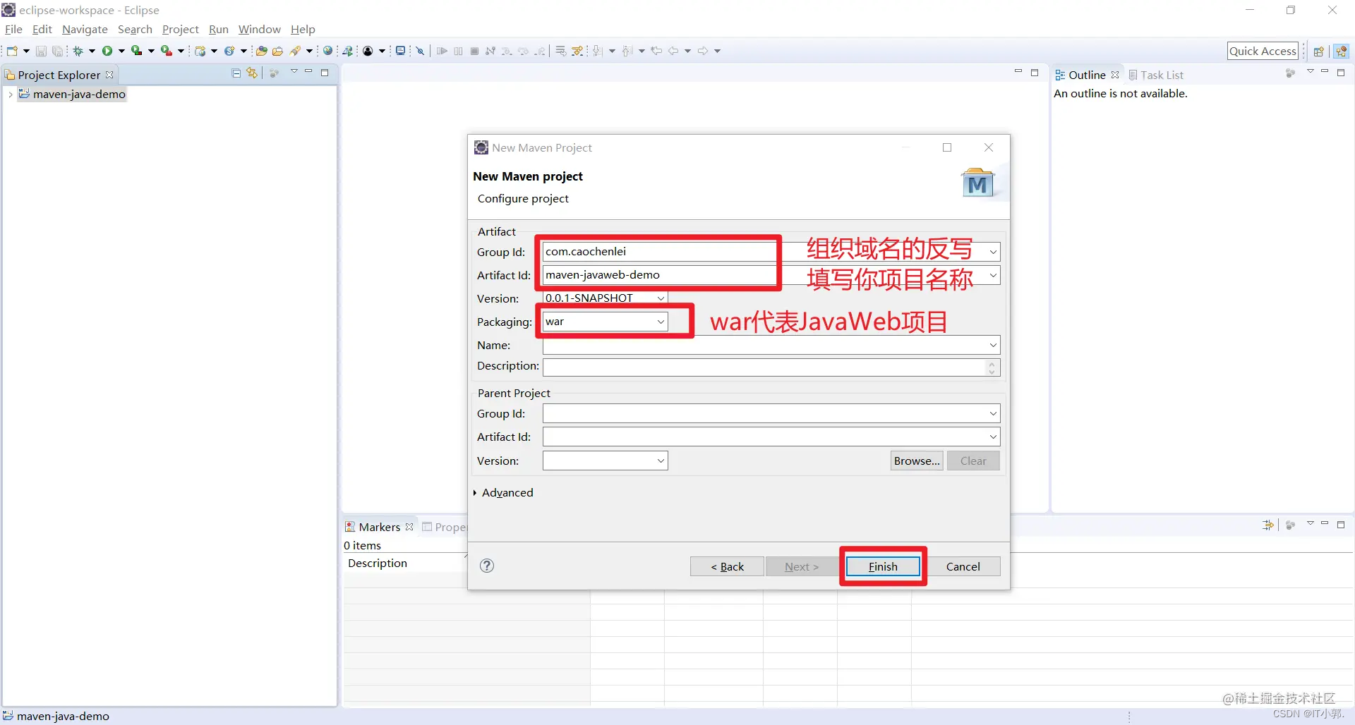This screenshot has height=725, width=1355.
Task: Click the Open Console monitor icon
Action: pos(400,51)
